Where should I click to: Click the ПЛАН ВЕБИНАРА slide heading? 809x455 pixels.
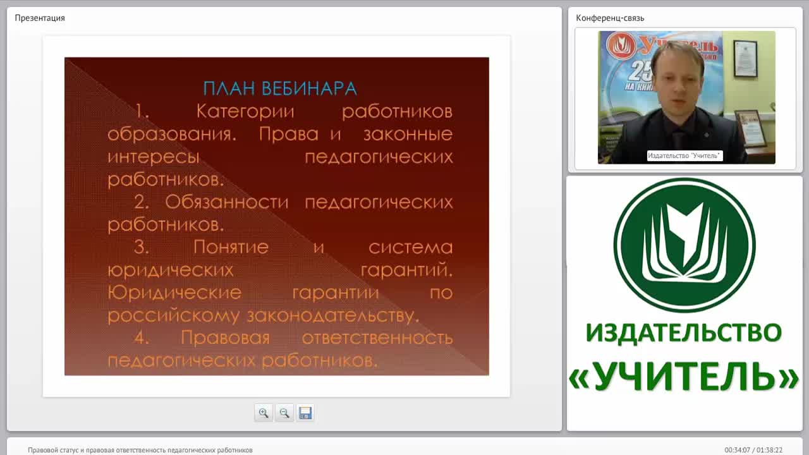[280, 88]
